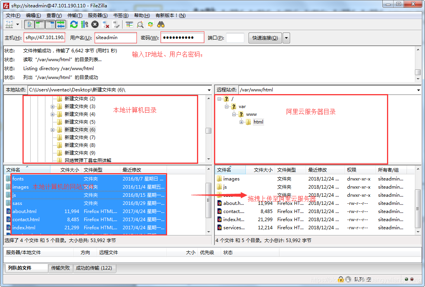Sort local files by 文件大小 column
The image size is (425, 287).
coord(66,170)
